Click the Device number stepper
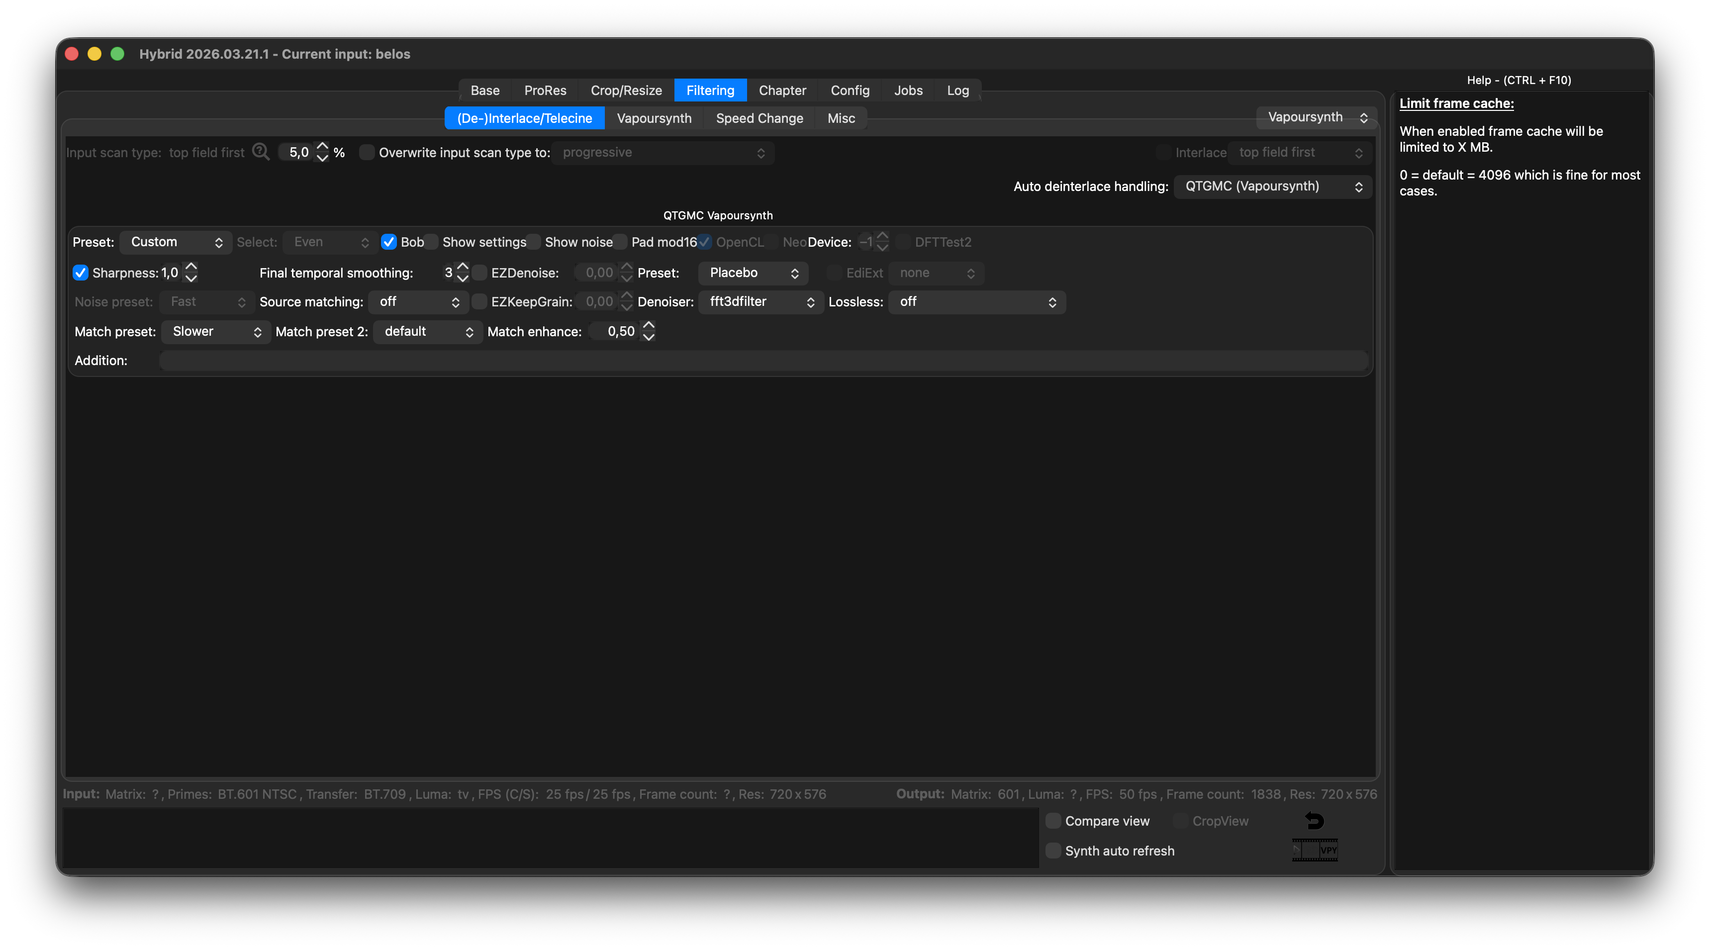The image size is (1710, 950). pos(882,242)
